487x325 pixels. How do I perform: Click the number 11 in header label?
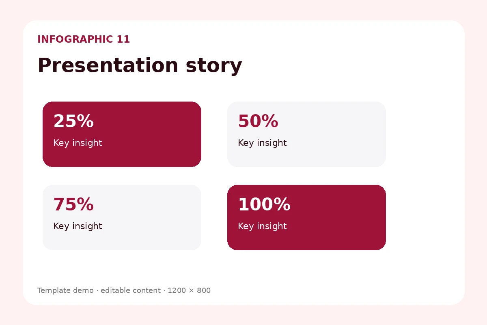click(123, 39)
